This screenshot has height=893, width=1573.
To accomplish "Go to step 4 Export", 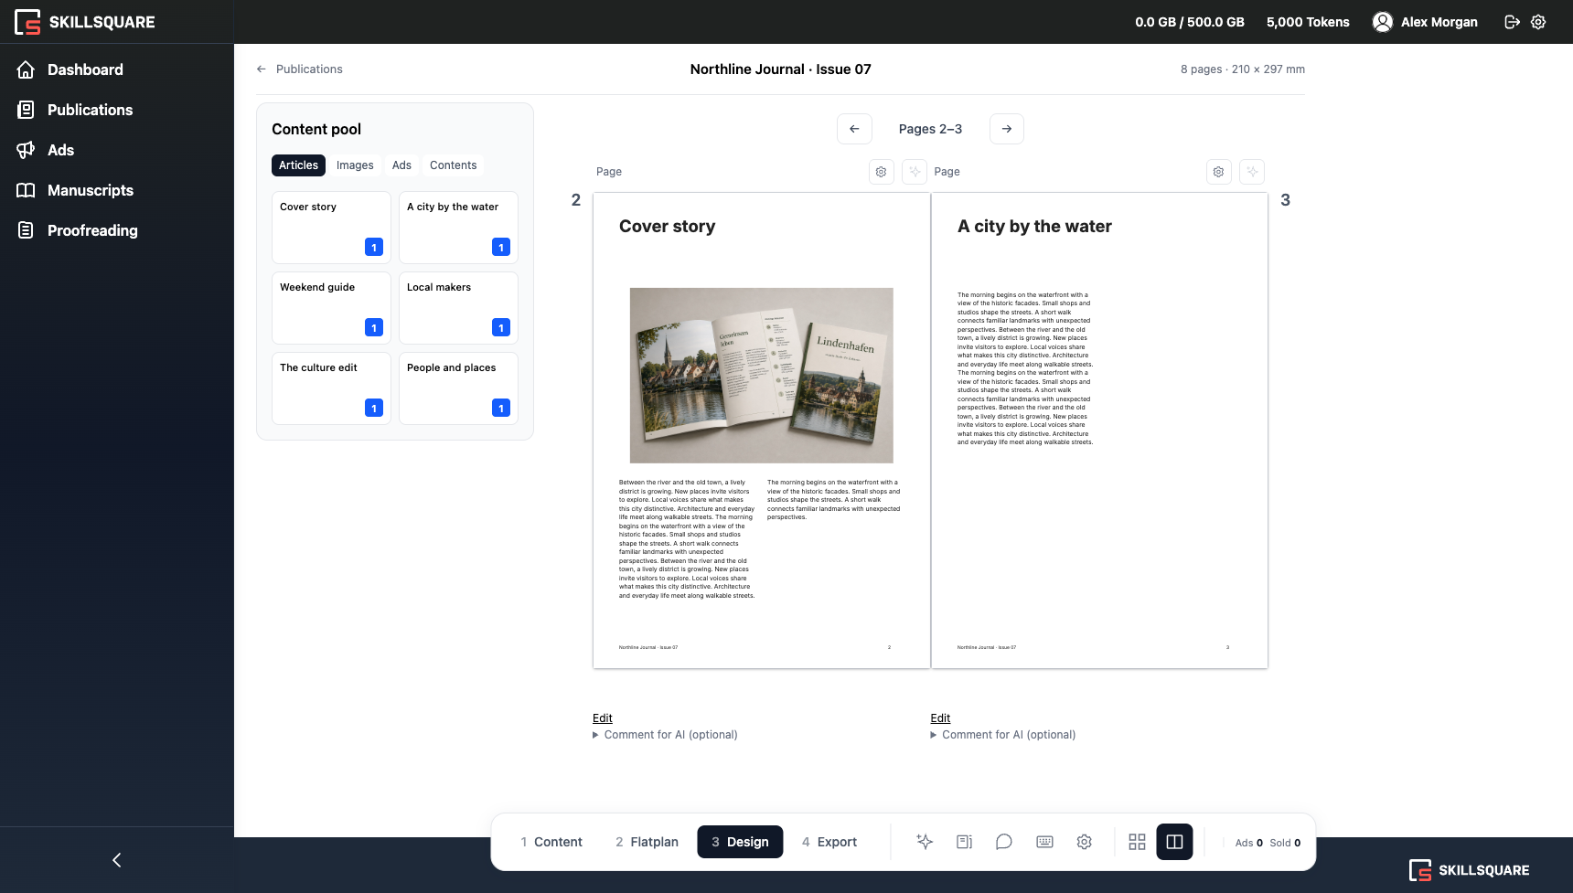I will (829, 842).
